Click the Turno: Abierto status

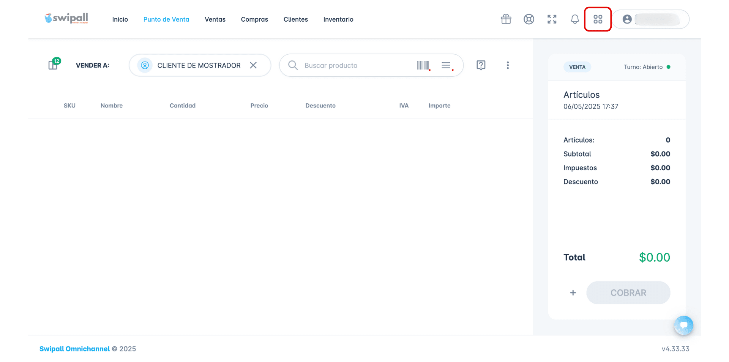[647, 67]
